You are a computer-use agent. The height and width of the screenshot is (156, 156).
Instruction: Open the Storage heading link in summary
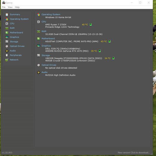46,55
